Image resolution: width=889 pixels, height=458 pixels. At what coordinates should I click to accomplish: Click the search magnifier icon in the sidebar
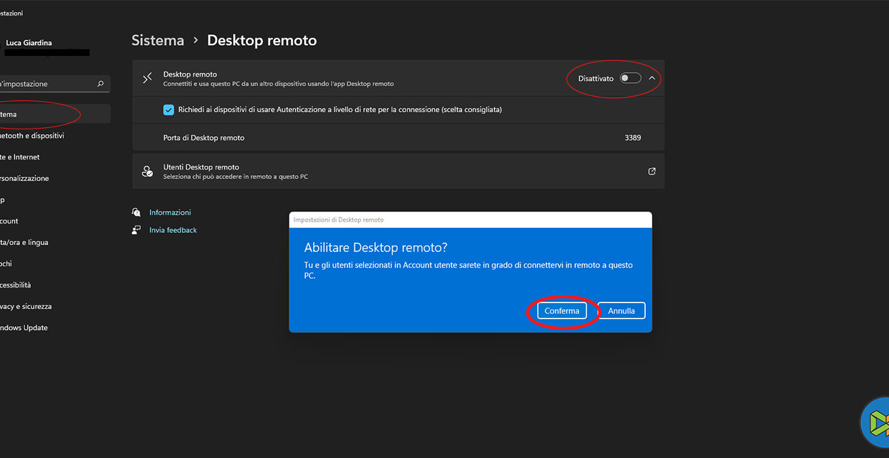(x=100, y=84)
